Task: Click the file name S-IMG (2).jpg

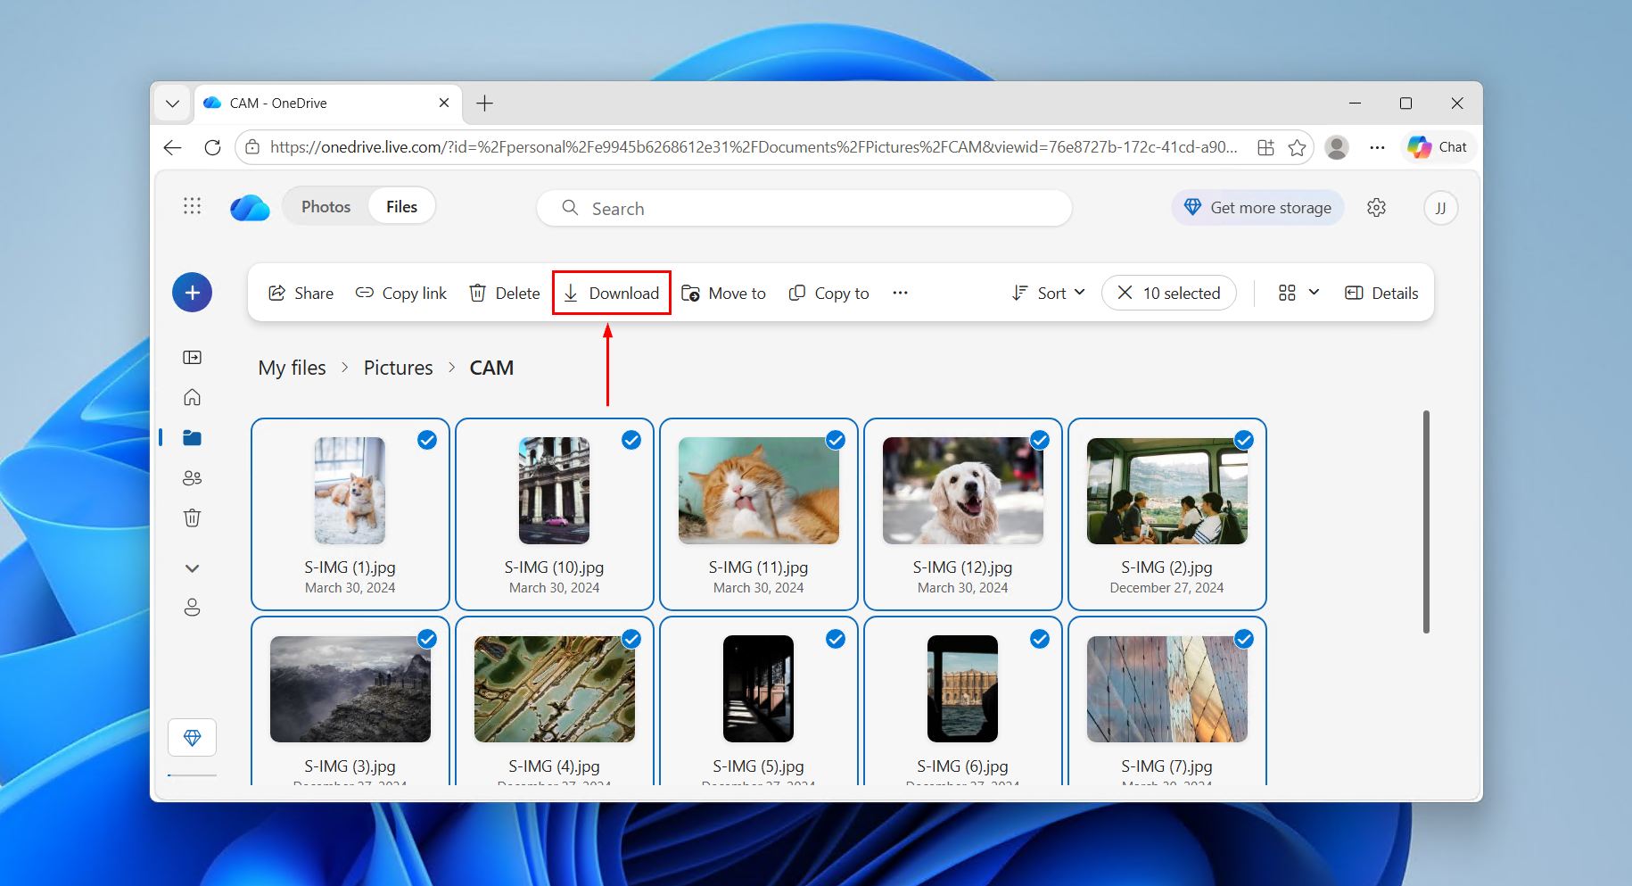Action: [x=1166, y=567]
